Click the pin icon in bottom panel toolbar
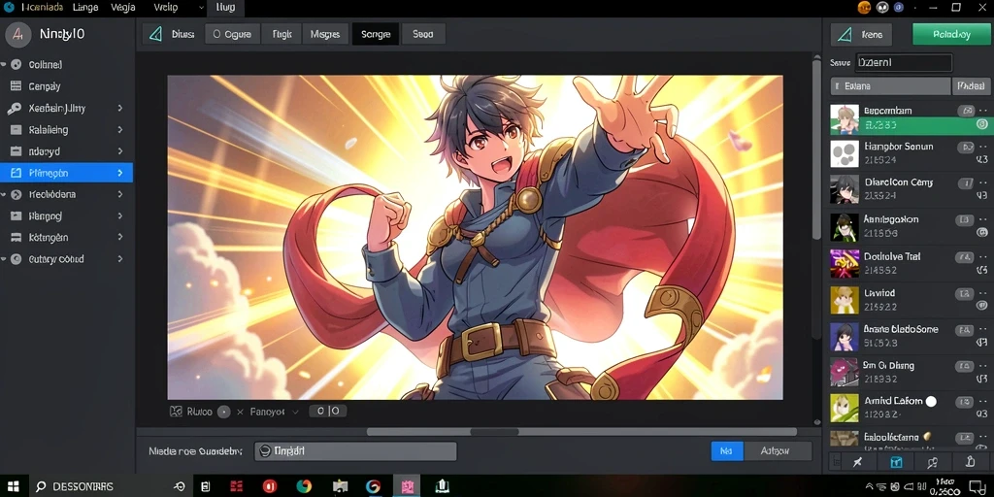 [x=858, y=462]
